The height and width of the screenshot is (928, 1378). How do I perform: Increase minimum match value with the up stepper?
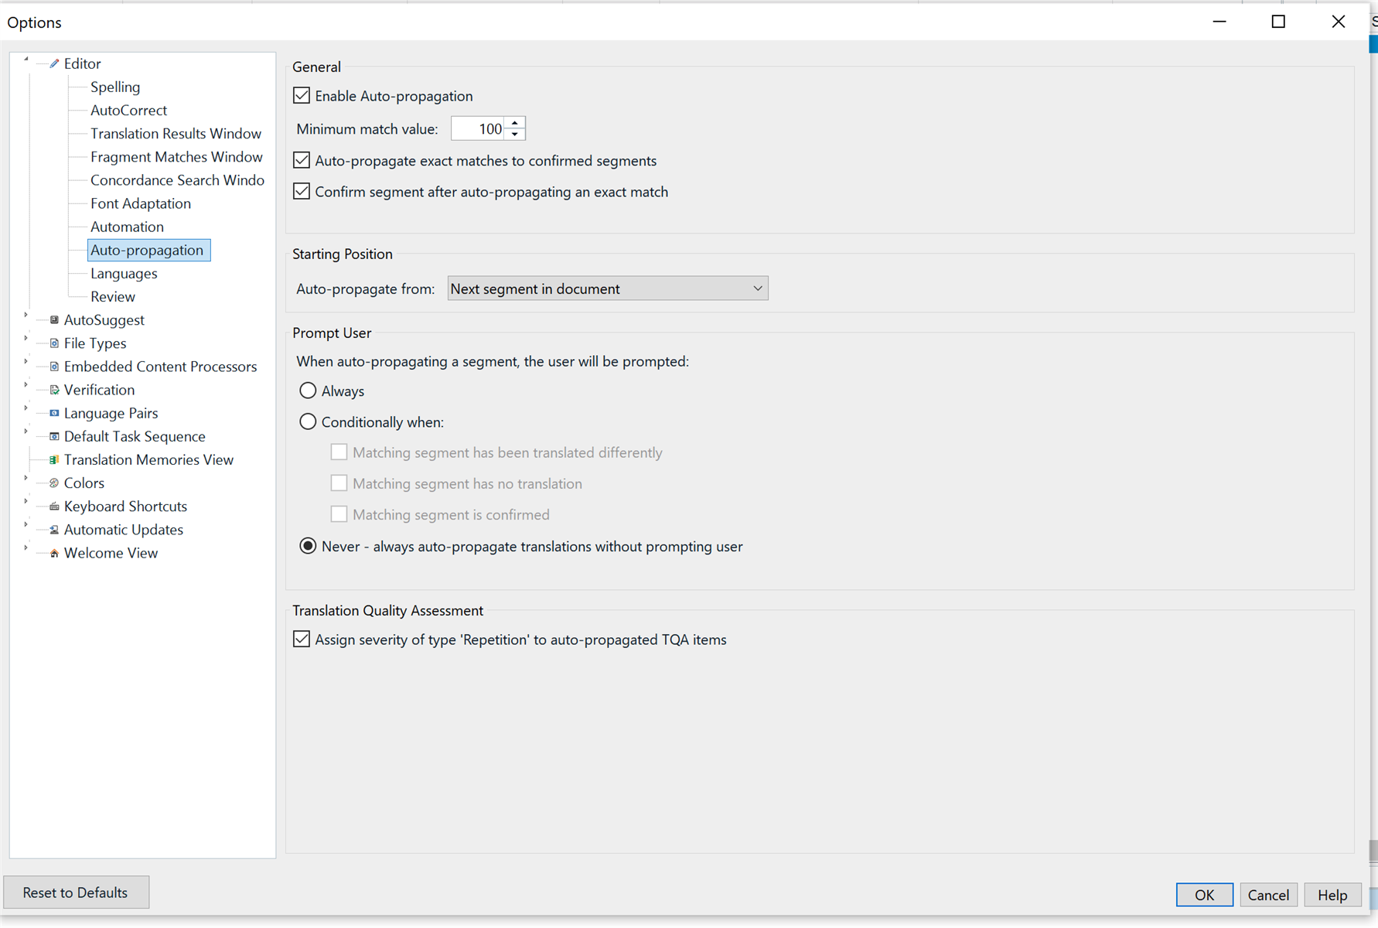click(514, 123)
